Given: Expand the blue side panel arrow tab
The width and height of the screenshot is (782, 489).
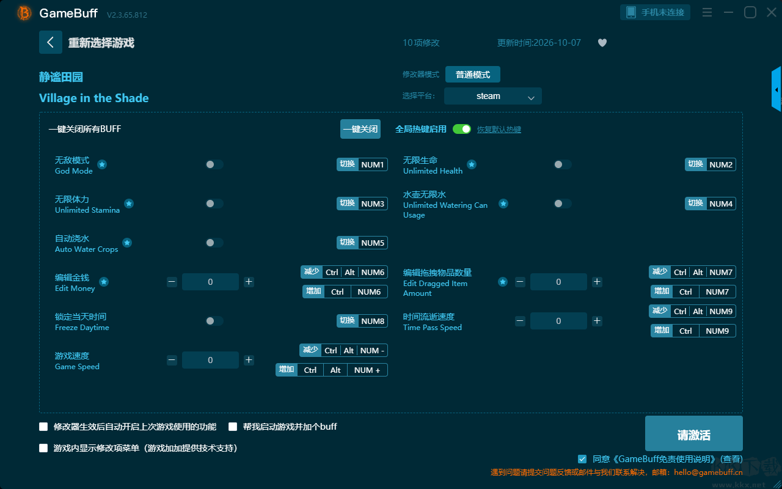Looking at the screenshot, I should point(777,89).
